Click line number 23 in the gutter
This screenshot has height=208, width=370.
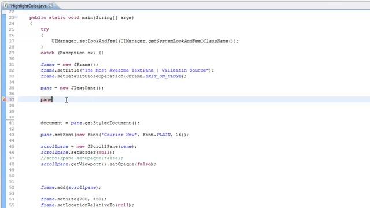point(12,18)
